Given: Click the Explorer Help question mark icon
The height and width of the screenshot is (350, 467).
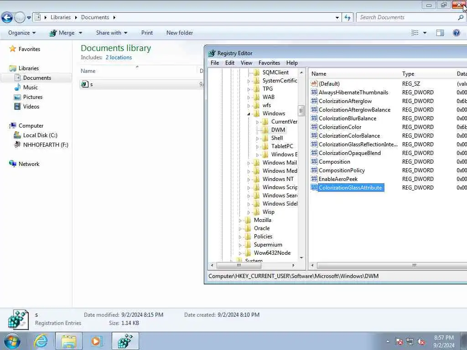Looking at the screenshot, I should coord(456,33).
